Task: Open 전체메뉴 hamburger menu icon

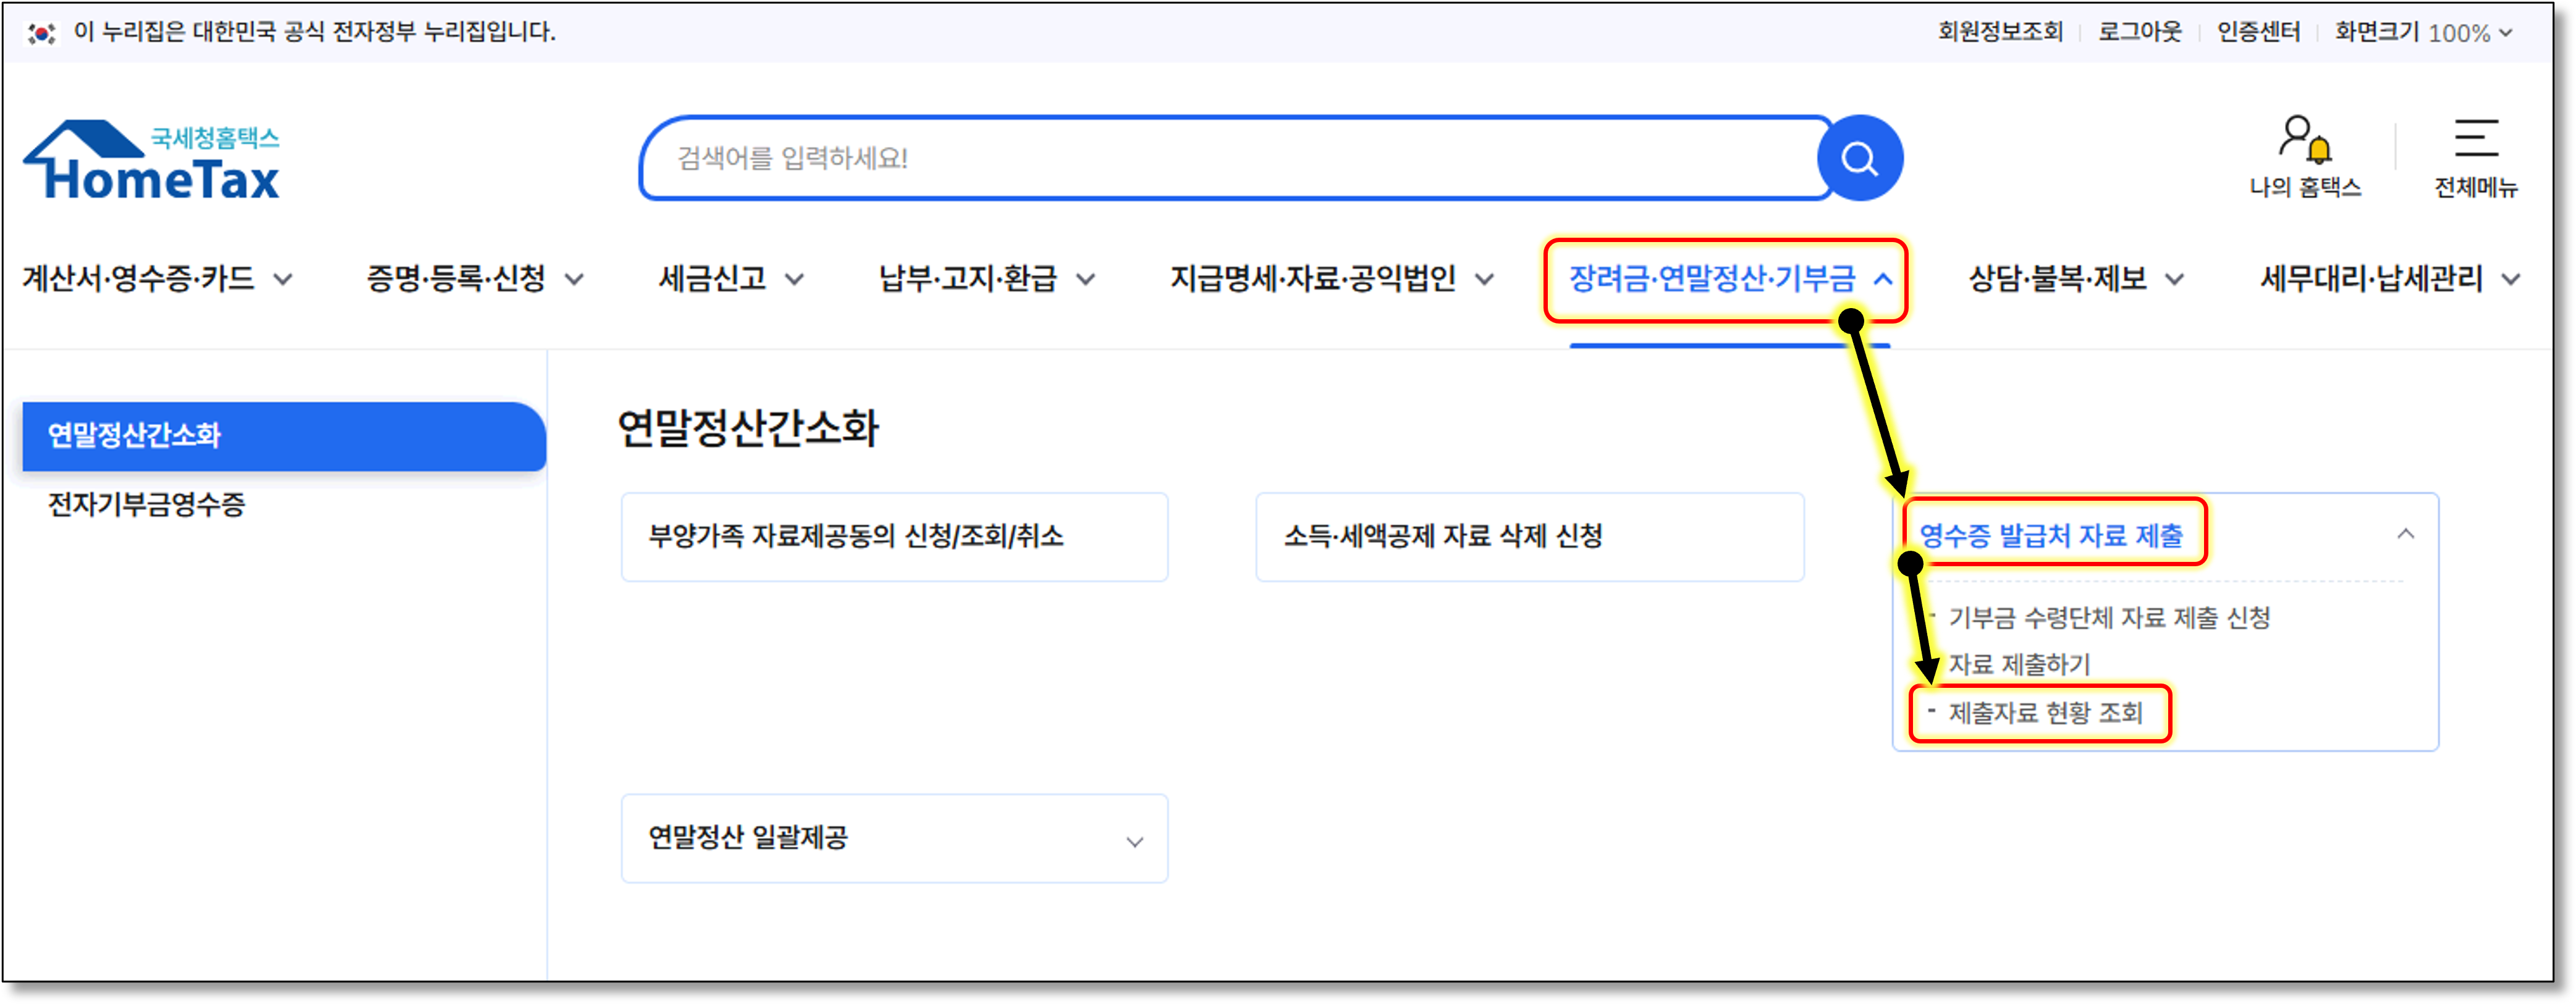Action: coord(2475,139)
